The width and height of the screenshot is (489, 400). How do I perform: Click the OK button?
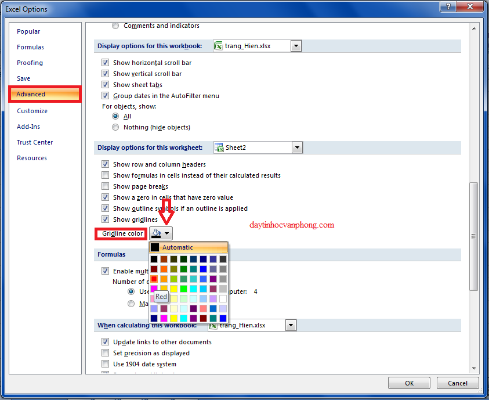pos(409,383)
